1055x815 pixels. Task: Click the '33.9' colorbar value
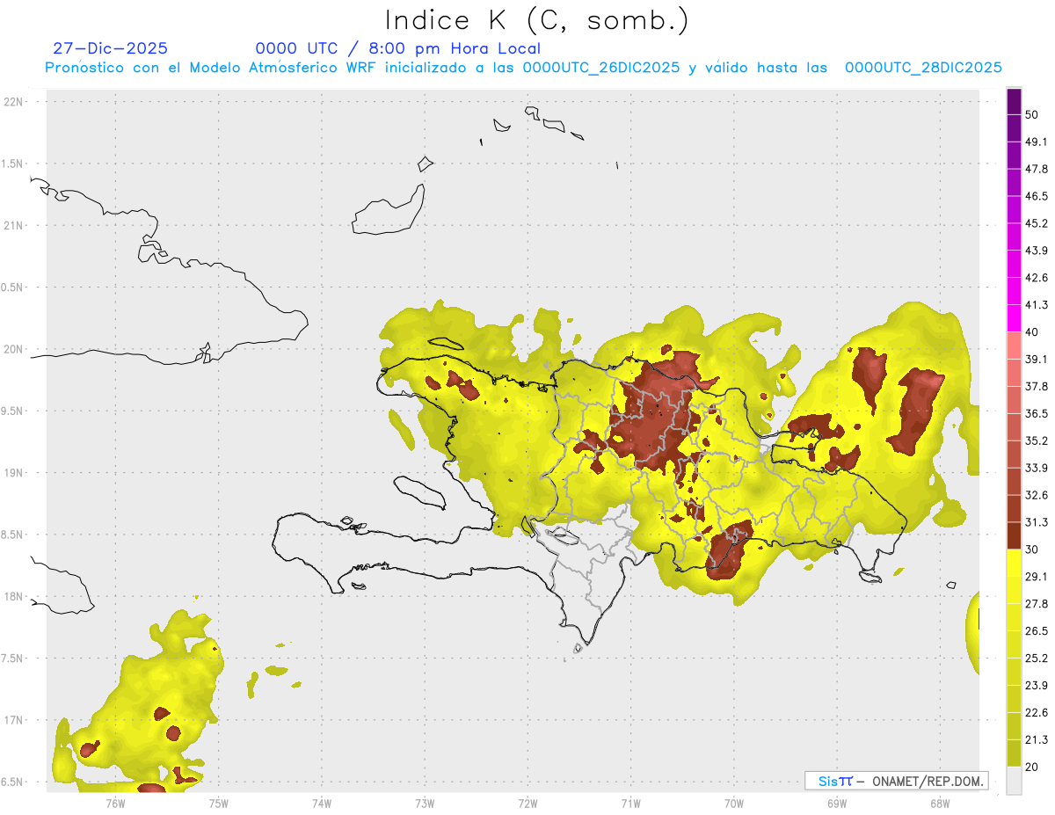(1037, 468)
